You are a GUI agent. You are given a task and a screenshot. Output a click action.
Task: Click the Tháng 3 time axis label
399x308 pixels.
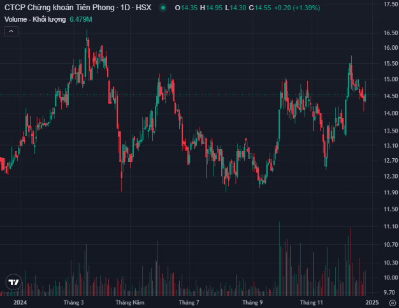(73, 302)
